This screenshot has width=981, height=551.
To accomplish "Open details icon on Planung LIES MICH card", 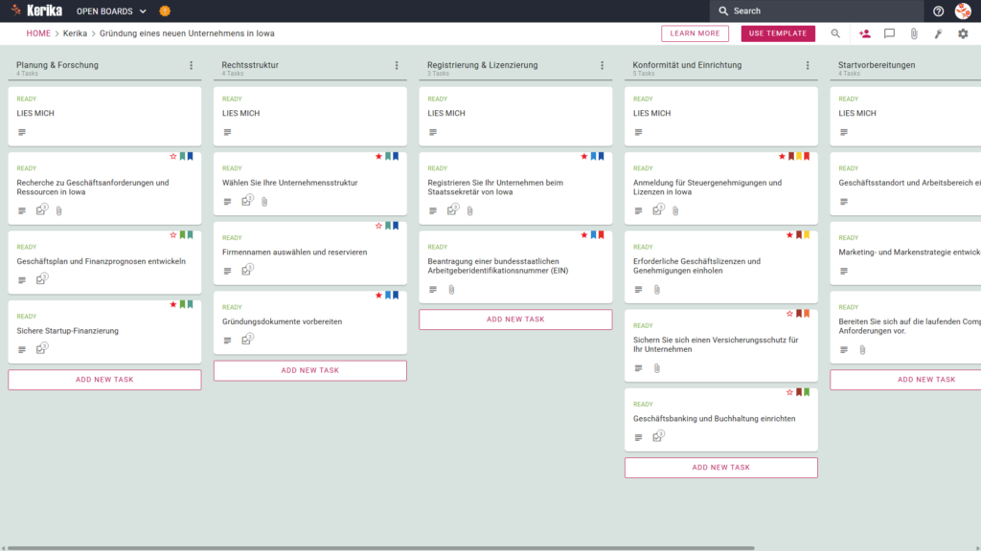I will [x=22, y=132].
